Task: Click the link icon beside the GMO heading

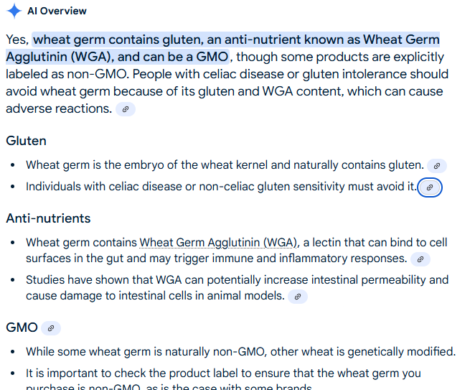Action: point(50,328)
